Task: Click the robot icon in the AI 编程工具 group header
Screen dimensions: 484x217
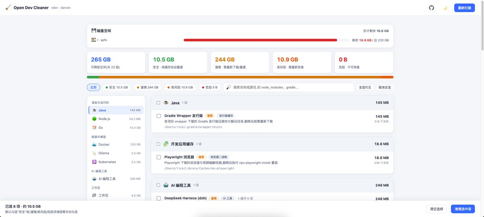Action: [x=166, y=185]
